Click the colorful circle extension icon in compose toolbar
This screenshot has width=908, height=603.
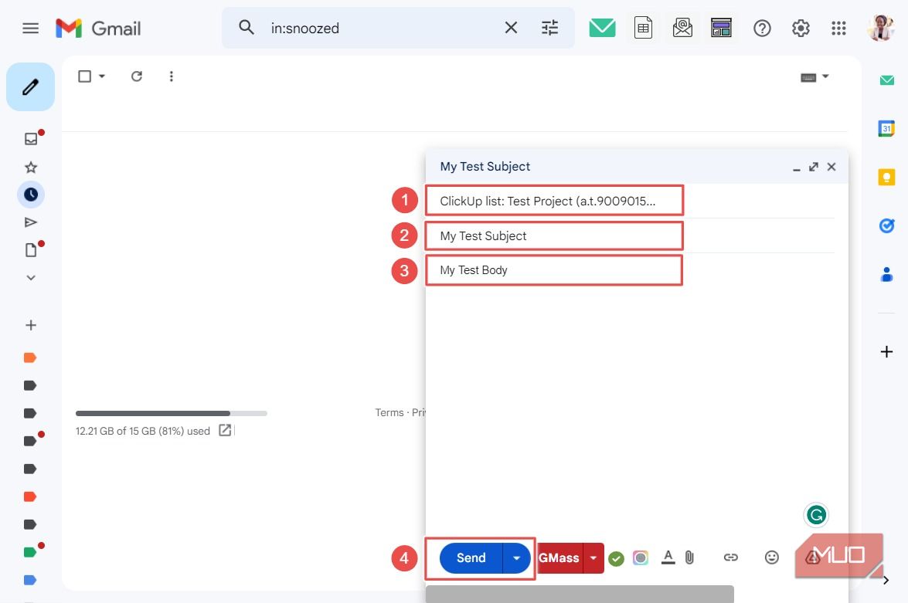pos(641,558)
